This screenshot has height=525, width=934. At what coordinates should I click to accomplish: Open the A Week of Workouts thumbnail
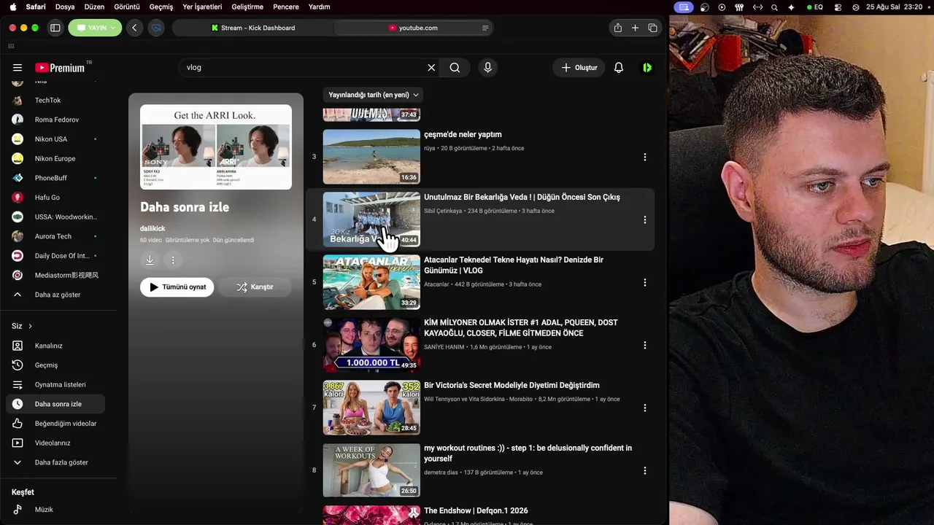371,470
